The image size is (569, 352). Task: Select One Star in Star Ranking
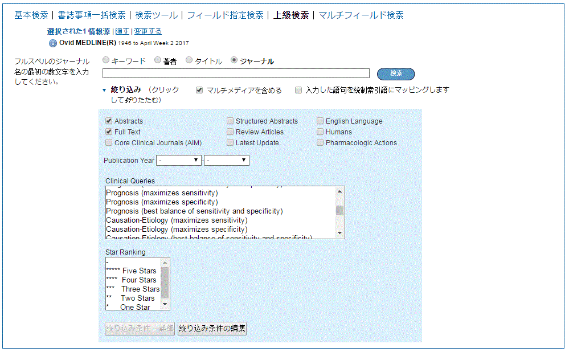click(133, 306)
